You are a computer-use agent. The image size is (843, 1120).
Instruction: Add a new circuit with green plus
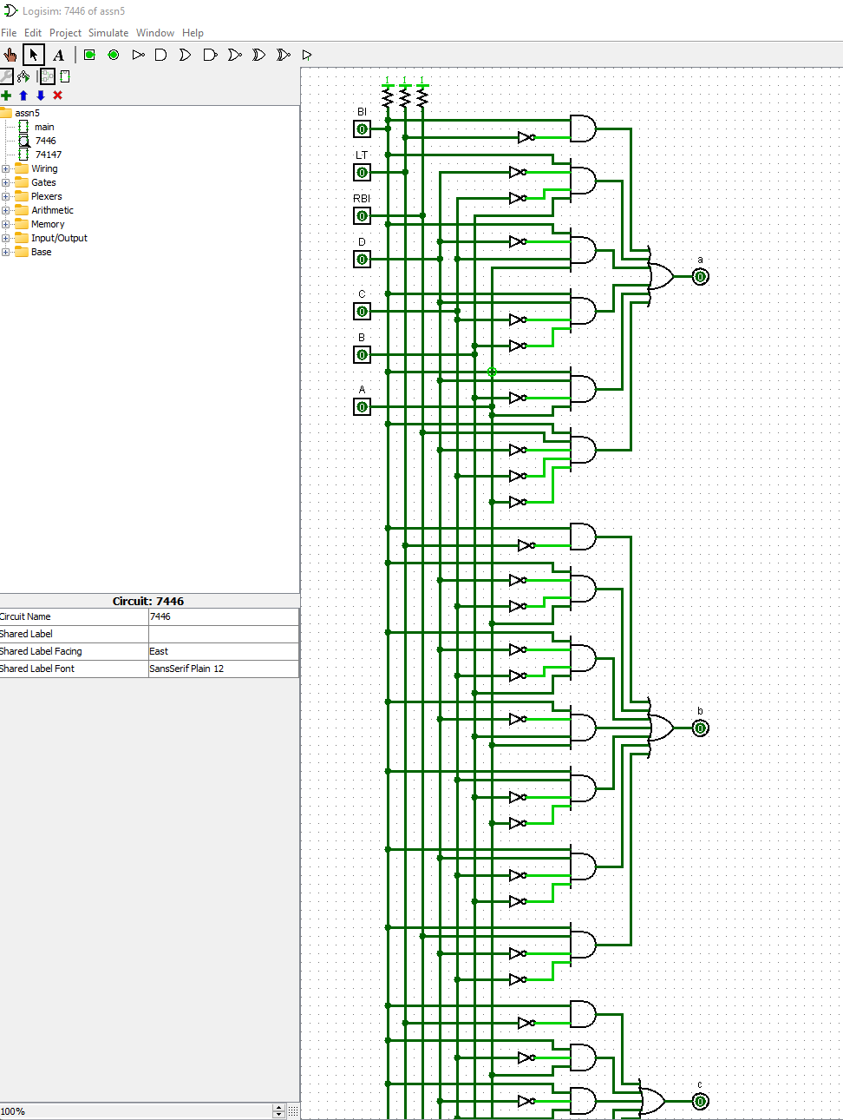7,96
